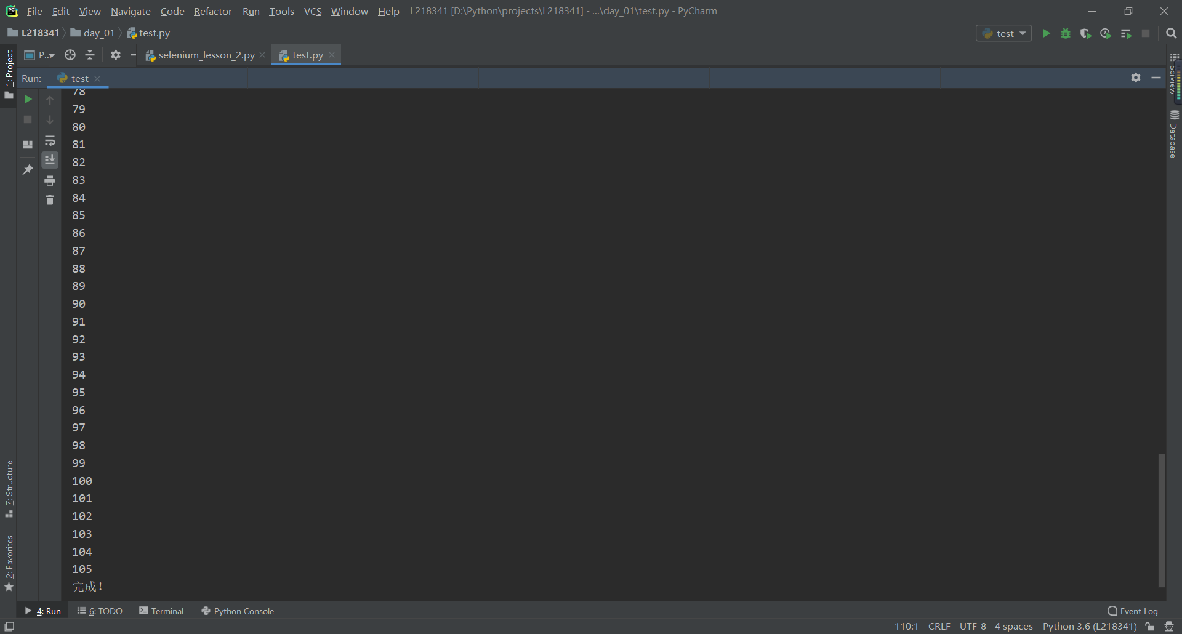This screenshot has height=634, width=1182.
Task: Open the Window menu
Action: pyautogui.click(x=349, y=11)
